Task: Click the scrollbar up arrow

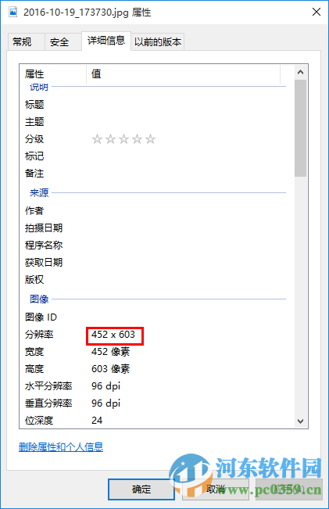Action: pos(300,72)
